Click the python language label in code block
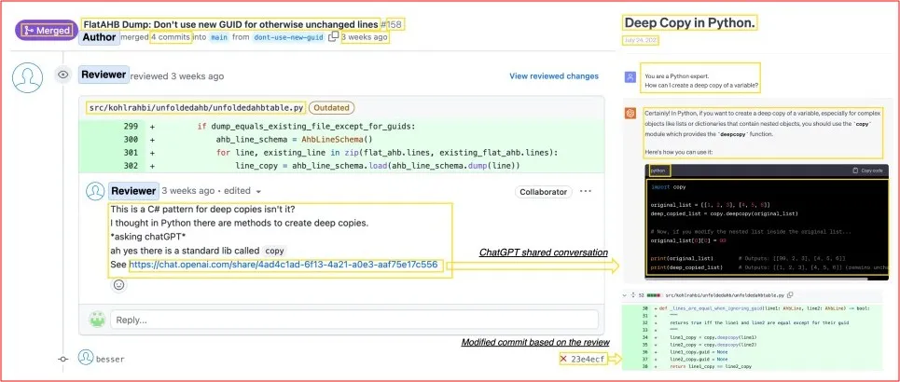 [658, 171]
